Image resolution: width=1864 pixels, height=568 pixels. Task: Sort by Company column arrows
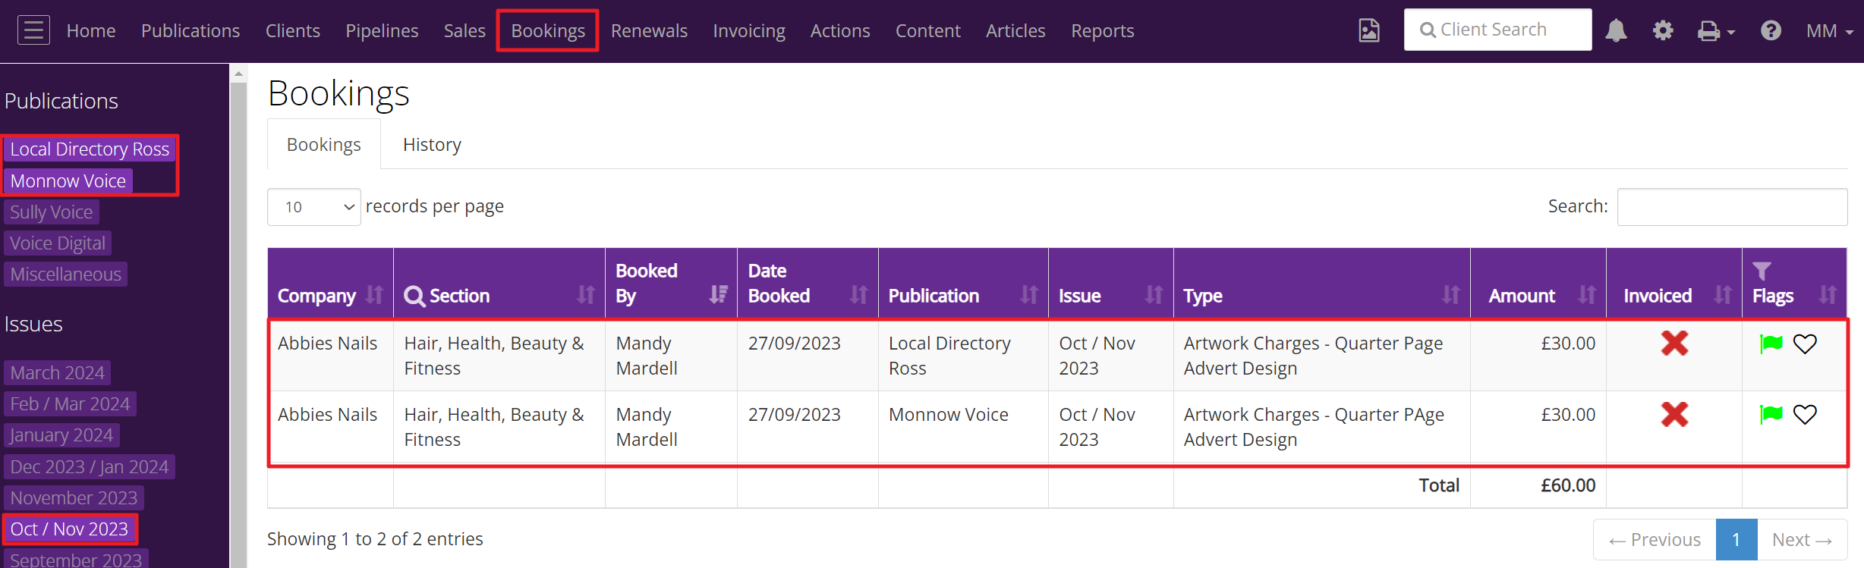(x=374, y=295)
